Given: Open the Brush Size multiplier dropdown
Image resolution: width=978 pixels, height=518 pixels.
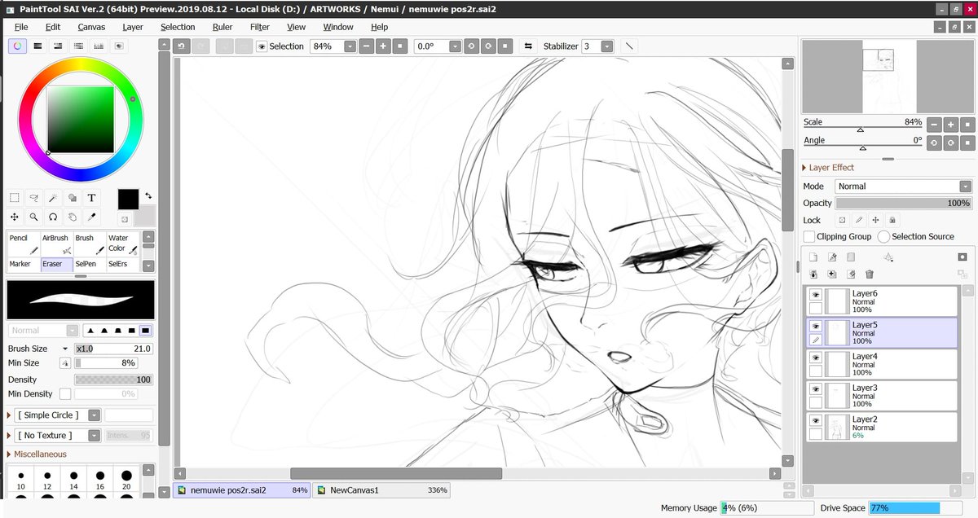Looking at the screenshot, I should [x=66, y=349].
